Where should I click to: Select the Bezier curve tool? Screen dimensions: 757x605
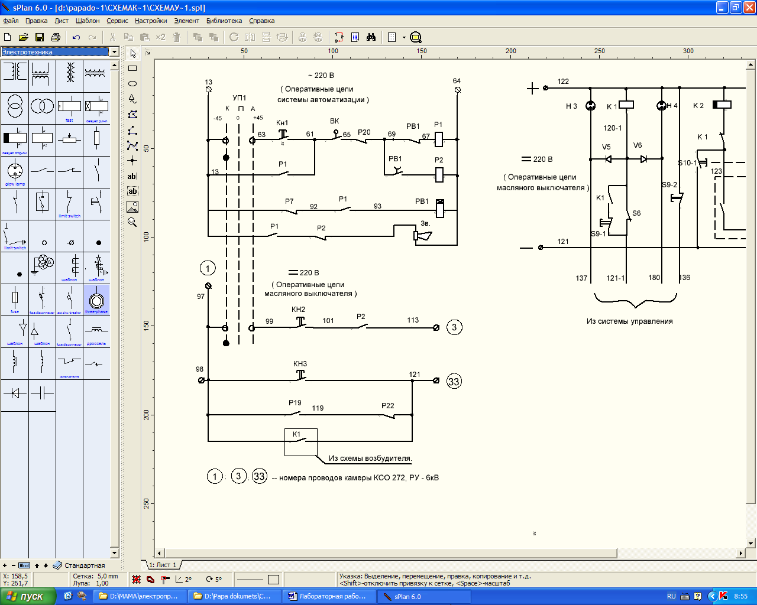coord(132,145)
